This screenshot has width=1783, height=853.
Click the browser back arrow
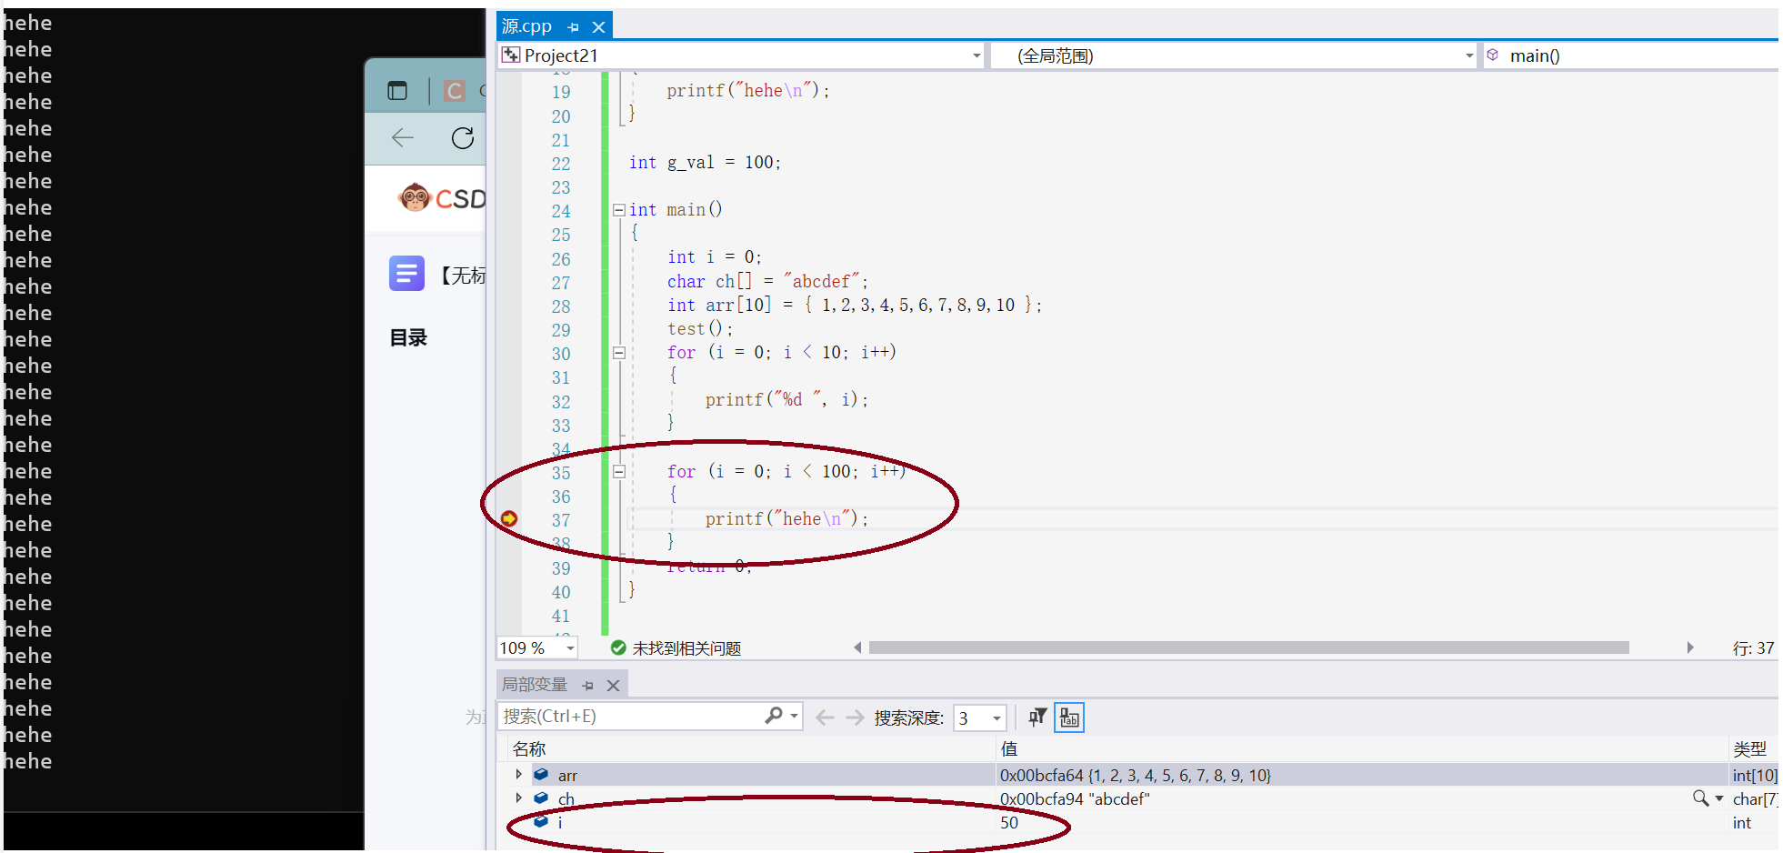point(403,138)
